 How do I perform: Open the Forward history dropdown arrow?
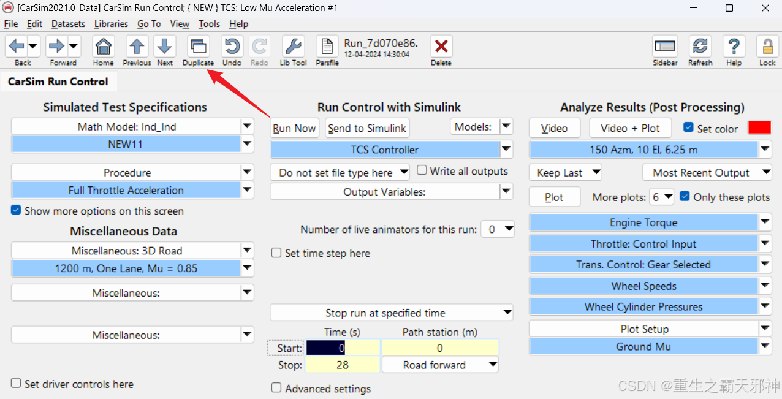74,46
